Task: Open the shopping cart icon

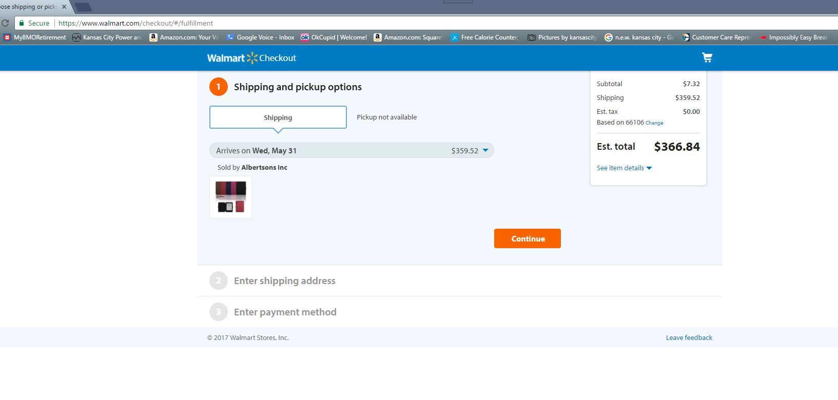Action: [707, 58]
